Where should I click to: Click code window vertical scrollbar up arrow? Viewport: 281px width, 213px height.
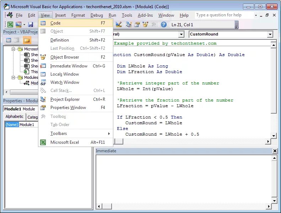pos(274,45)
